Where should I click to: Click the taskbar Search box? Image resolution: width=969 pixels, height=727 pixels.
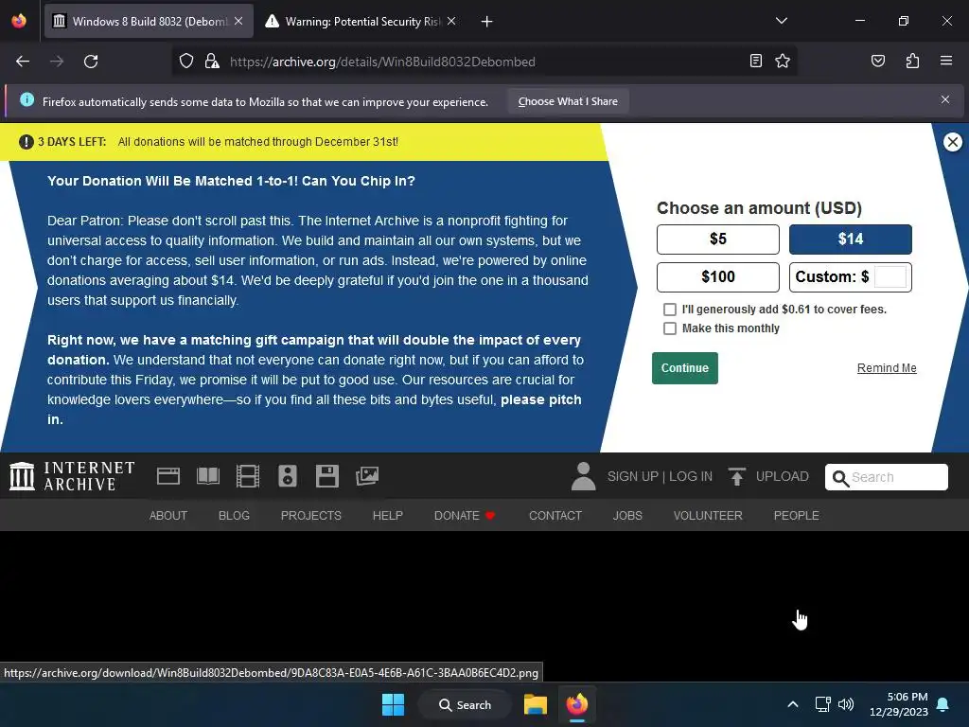point(465,704)
